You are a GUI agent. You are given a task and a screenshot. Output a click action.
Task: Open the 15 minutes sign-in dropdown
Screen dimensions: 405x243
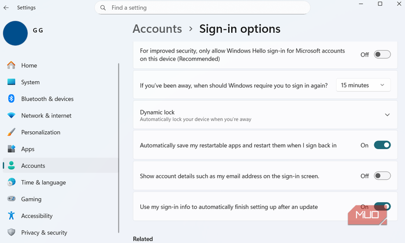pos(363,85)
